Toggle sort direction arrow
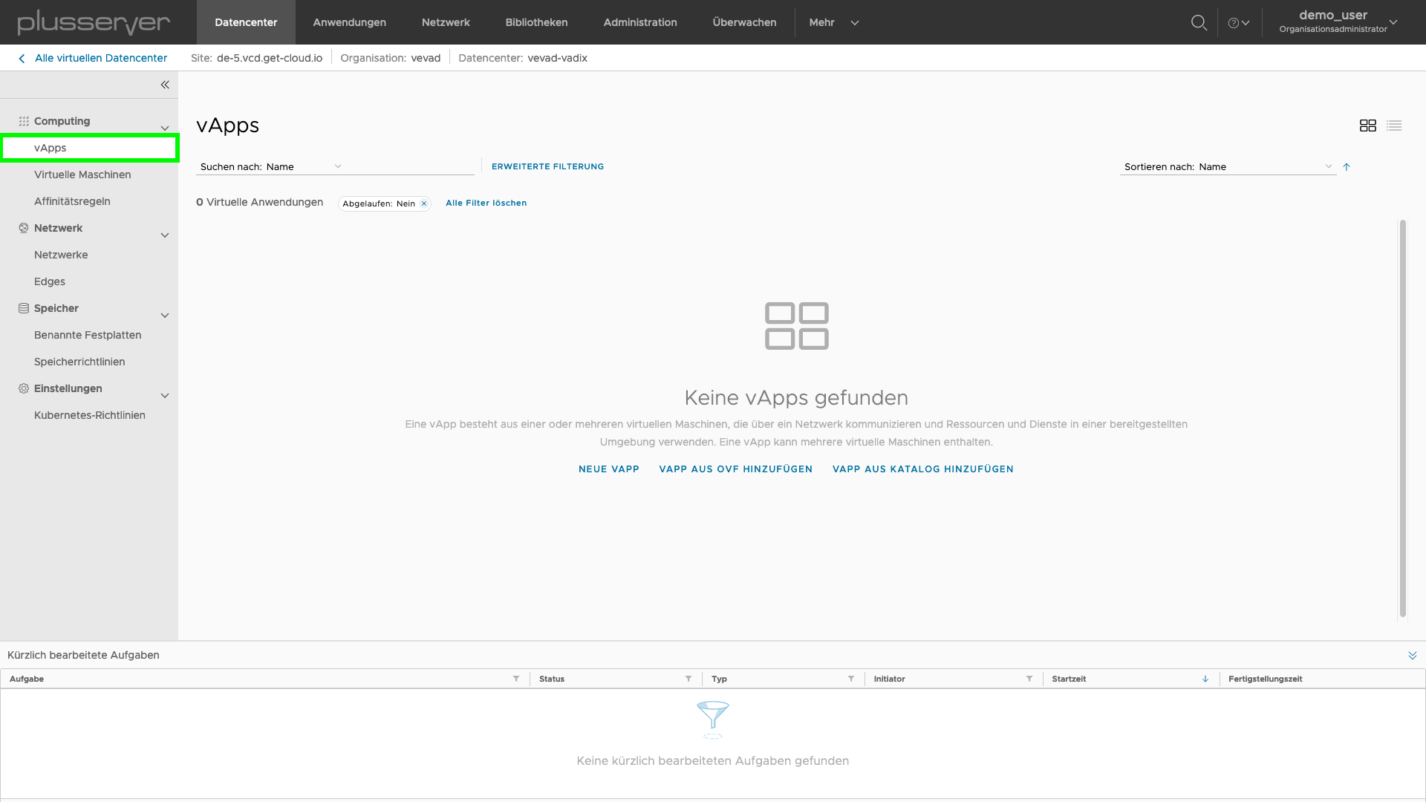Viewport: 1426px width, 802px height. pyautogui.click(x=1347, y=167)
